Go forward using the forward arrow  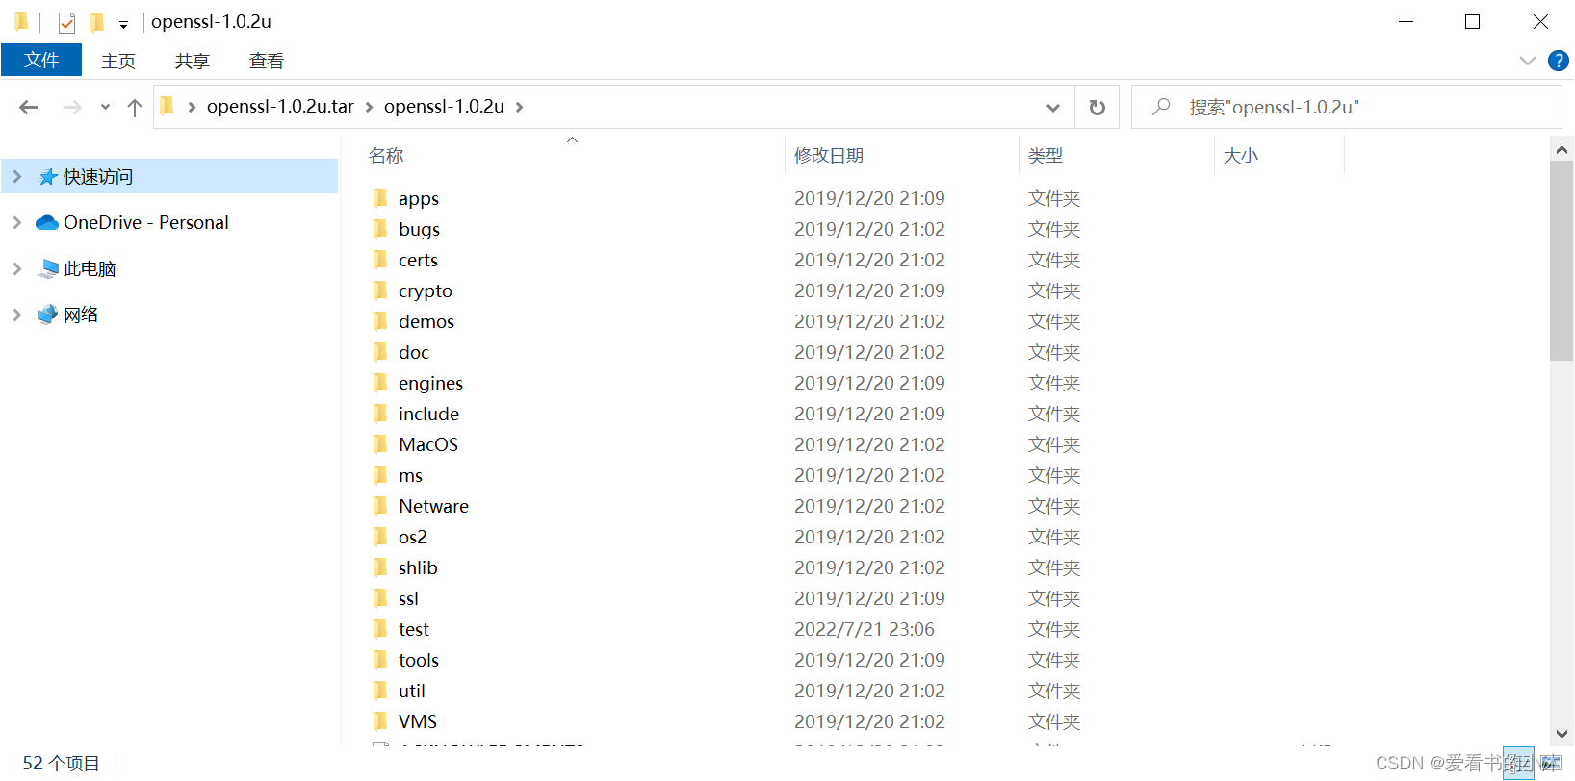72,107
